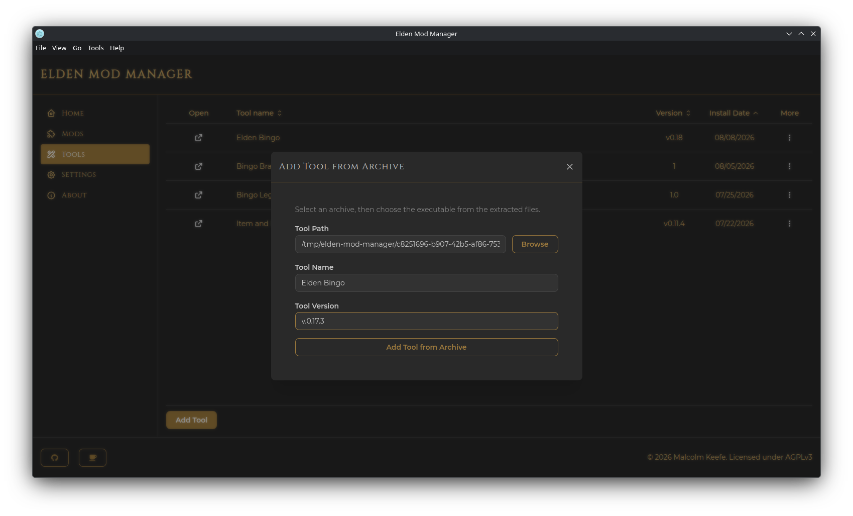Open more options for the 08/05/2026 tool
This screenshot has width=853, height=516.
click(789, 166)
